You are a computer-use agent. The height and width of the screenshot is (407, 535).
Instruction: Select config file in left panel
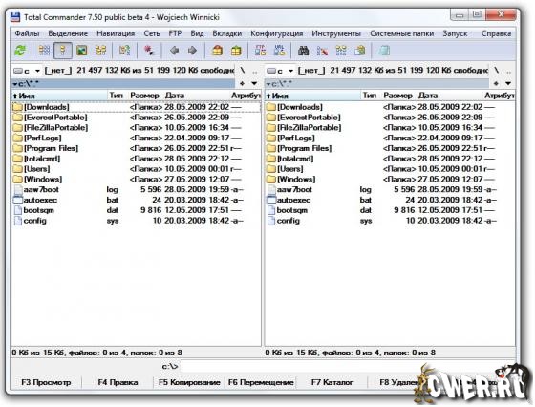click(136, 221)
